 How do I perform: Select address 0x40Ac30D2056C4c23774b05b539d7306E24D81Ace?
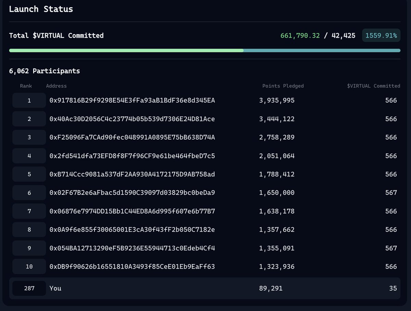(x=132, y=119)
